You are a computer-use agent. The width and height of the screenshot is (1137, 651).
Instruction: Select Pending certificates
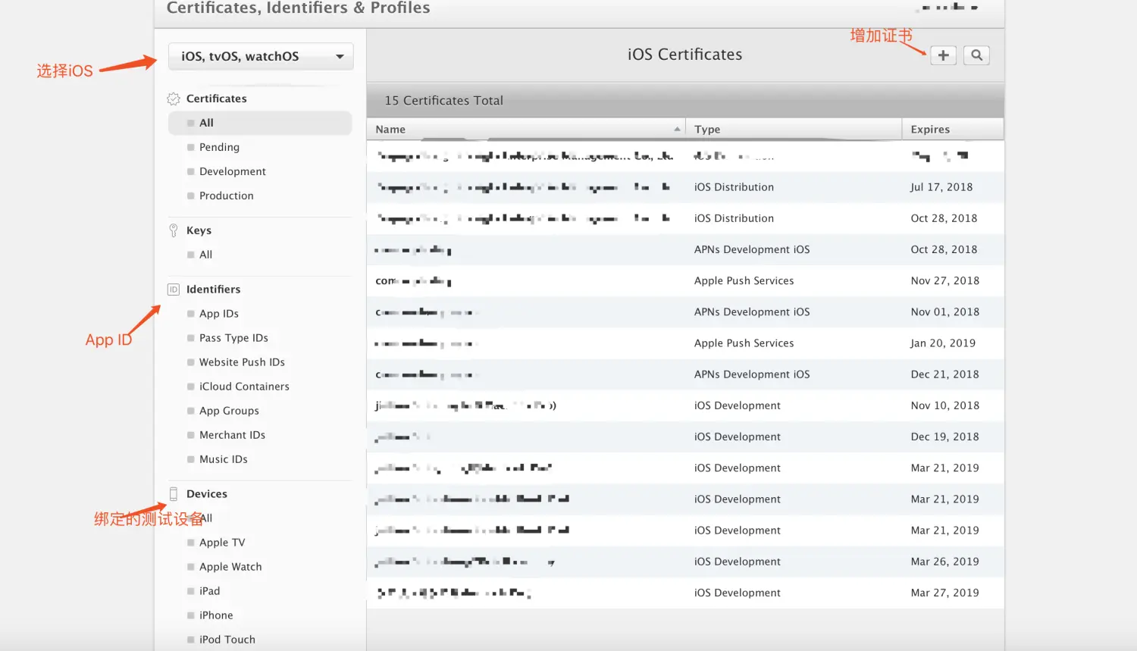click(219, 147)
